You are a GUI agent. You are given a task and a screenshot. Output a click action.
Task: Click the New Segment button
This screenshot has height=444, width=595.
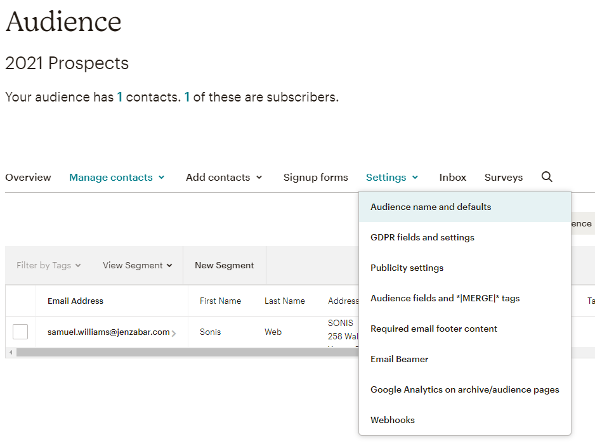click(224, 265)
